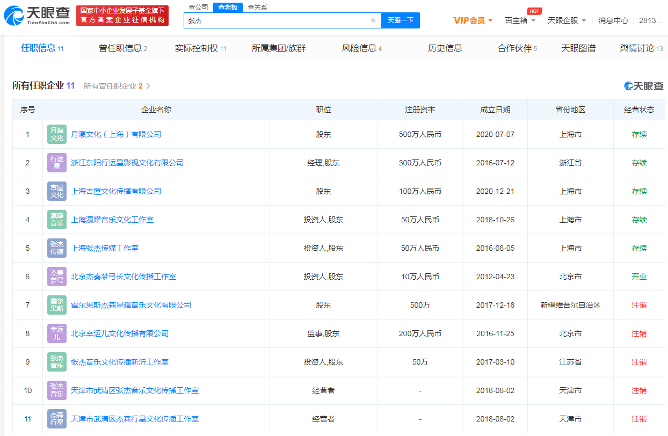Click the 成立日期 column header

(495, 110)
